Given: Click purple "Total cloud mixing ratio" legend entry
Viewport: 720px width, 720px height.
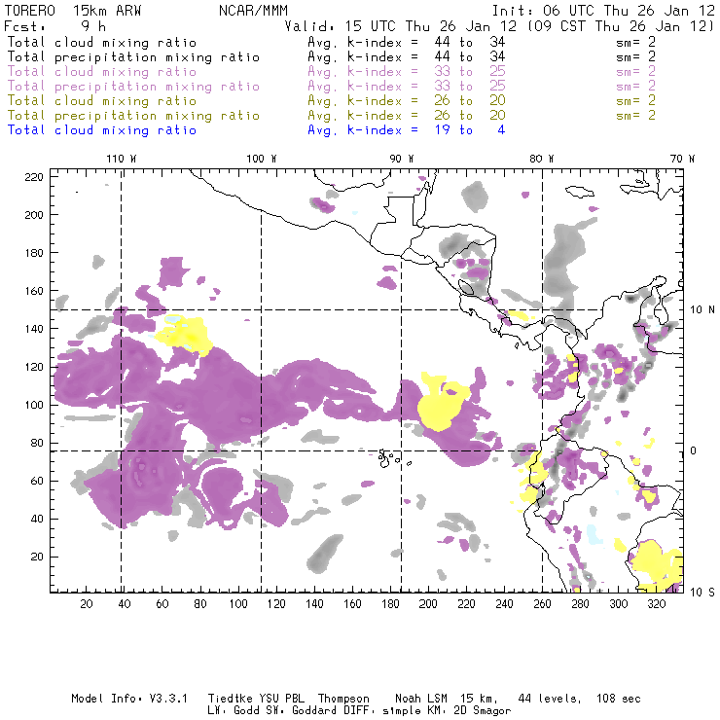Looking at the screenshot, I should [x=102, y=72].
